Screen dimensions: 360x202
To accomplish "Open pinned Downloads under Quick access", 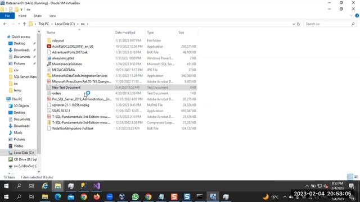I will coord(21,50).
